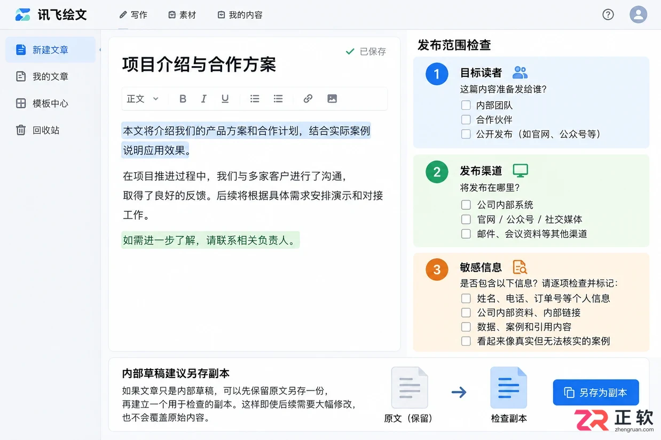Switch to the 素材 tab
661x440 pixels.
[182, 15]
